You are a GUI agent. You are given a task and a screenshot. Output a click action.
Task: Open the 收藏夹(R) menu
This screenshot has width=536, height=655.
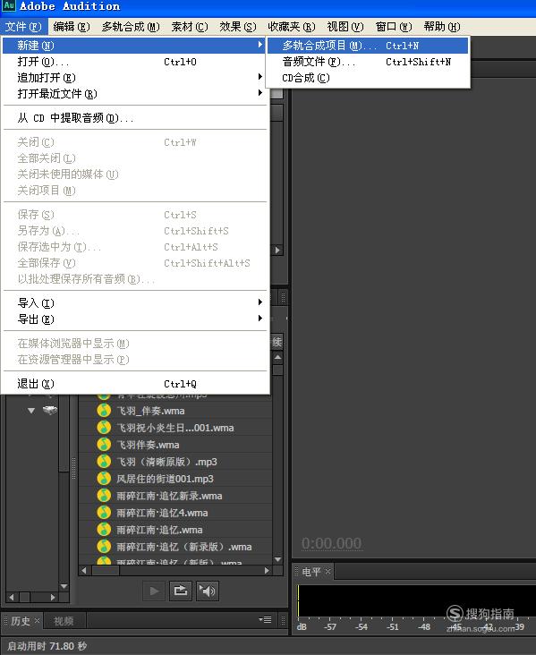(x=292, y=27)
